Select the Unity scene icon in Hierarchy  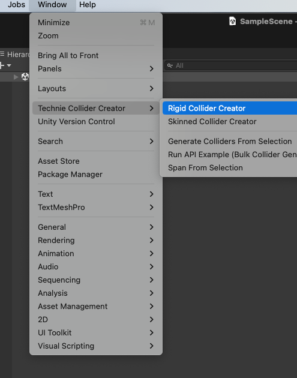[x=25, y=77]
